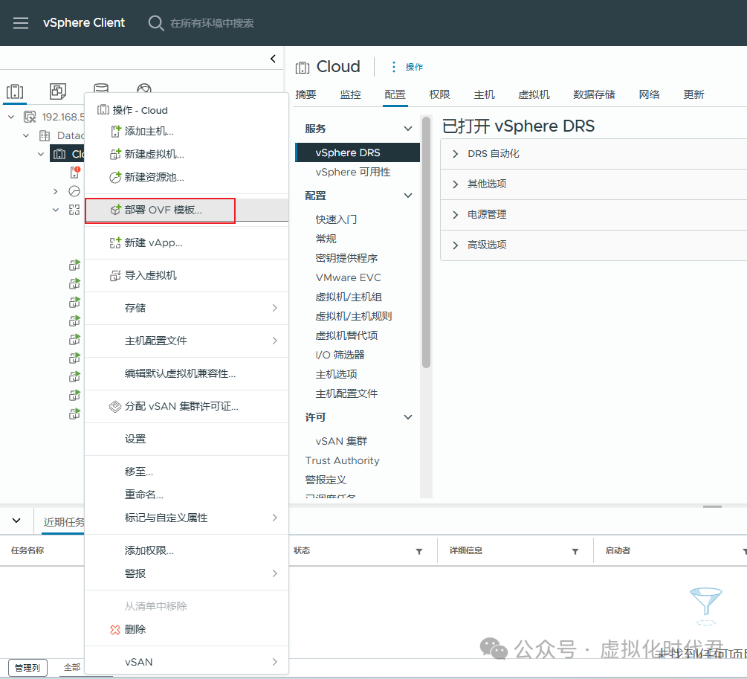Click the search magnifier icon
Viewport: 747px width, 679px height.
(x=156, y=23)
